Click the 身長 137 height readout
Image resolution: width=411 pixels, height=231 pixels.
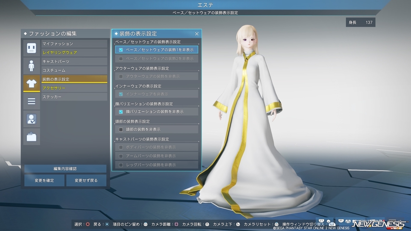[x=361, y=22]
